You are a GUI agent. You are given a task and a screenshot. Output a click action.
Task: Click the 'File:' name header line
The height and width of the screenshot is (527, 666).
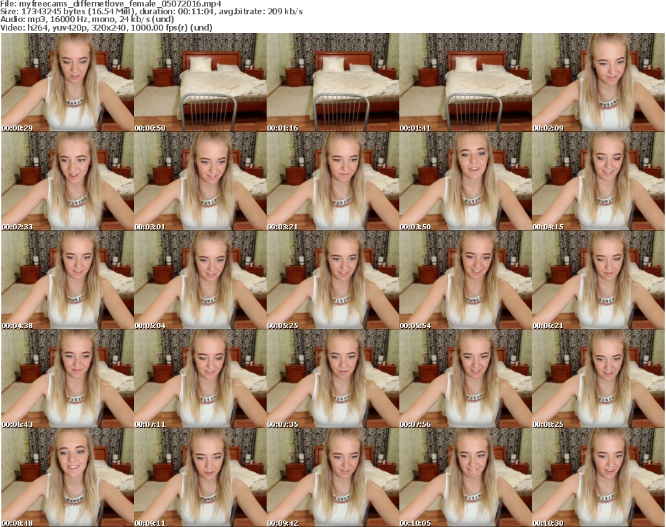tap(111, 4)
